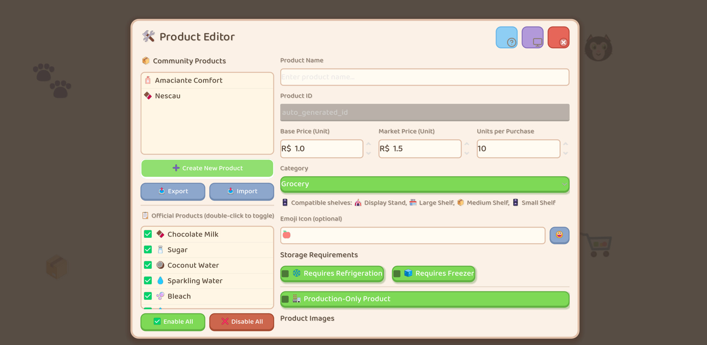Toggle the Coconut Water checkbox
This screenshot has width=707, height=345.
coord(148,265)
